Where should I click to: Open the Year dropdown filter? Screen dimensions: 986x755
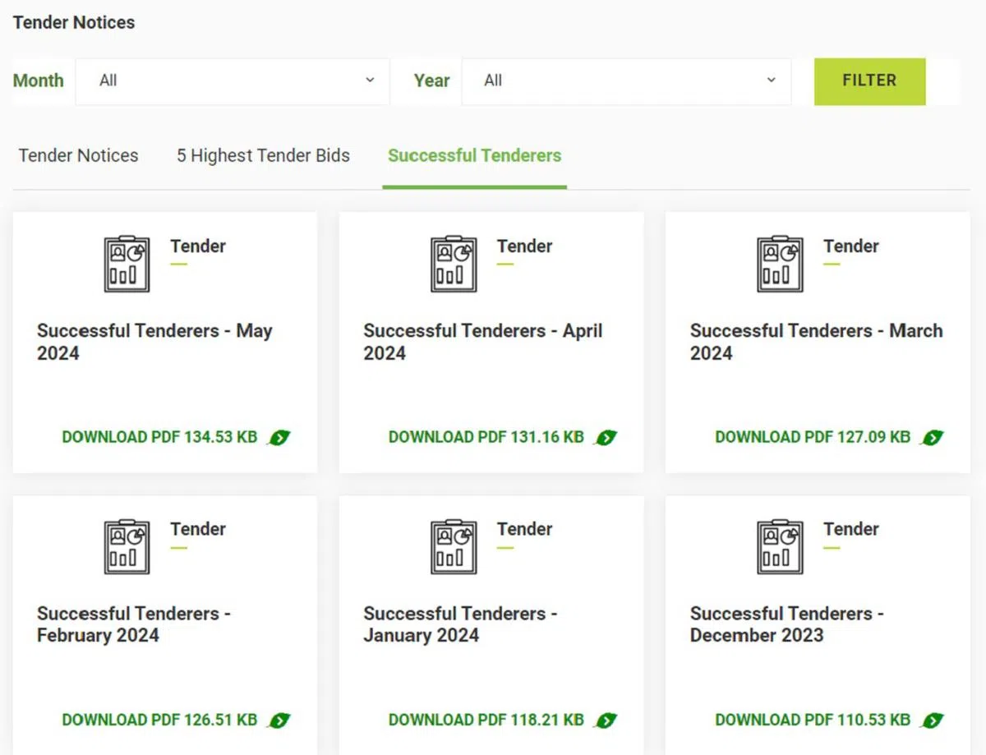click(x=626, y=81)
